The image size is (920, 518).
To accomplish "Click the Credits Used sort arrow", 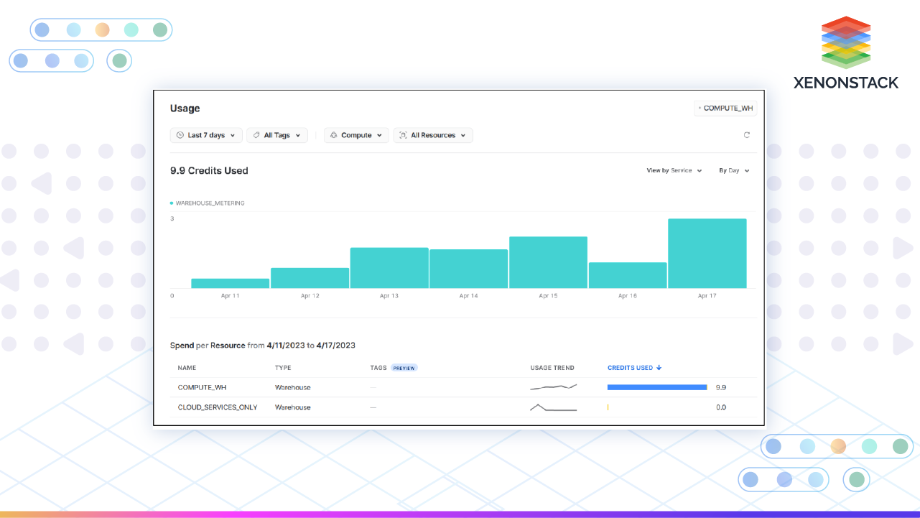I will (x=659, y=368).
